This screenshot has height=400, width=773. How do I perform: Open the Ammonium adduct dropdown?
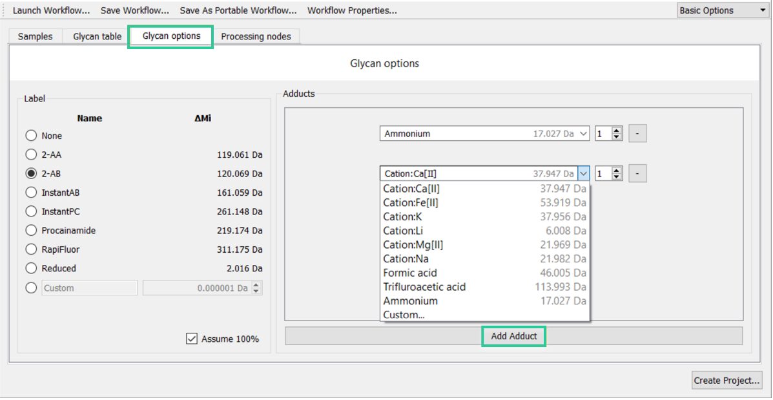click(x=484, y=133)
